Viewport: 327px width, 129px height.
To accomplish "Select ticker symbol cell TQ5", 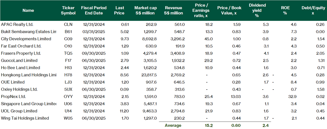I will pyautogui.click(x=68, y=53).
